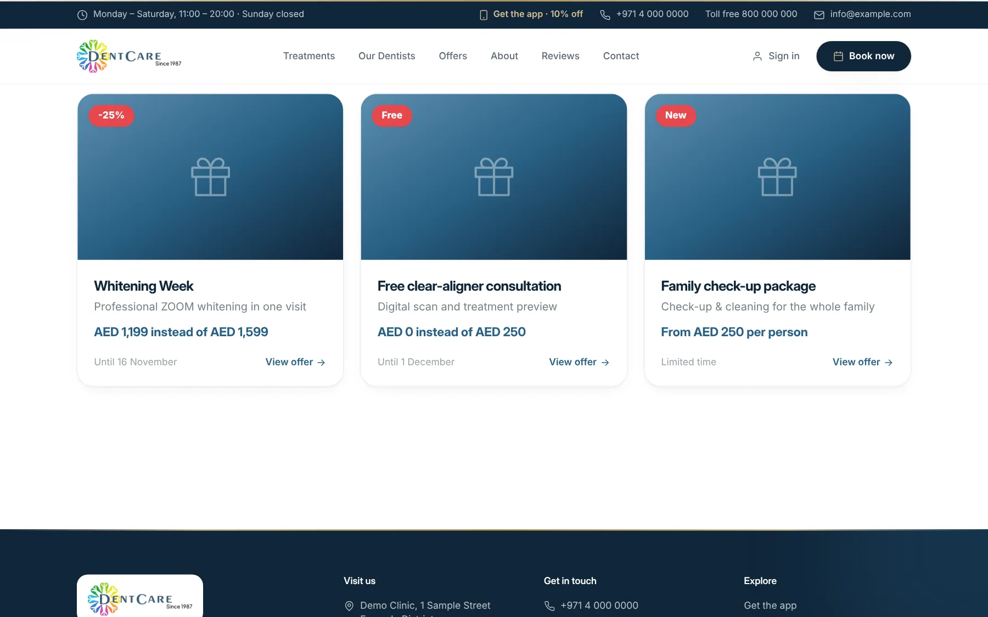Click the user icon next to Sign in
Screen dimensions: 988x617
[757, 56]
